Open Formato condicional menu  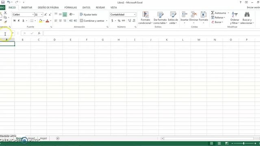pyautogui.click(x=145, y=18)
